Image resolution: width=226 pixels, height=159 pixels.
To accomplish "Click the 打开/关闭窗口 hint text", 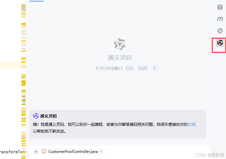I will (x=109, y=68).
